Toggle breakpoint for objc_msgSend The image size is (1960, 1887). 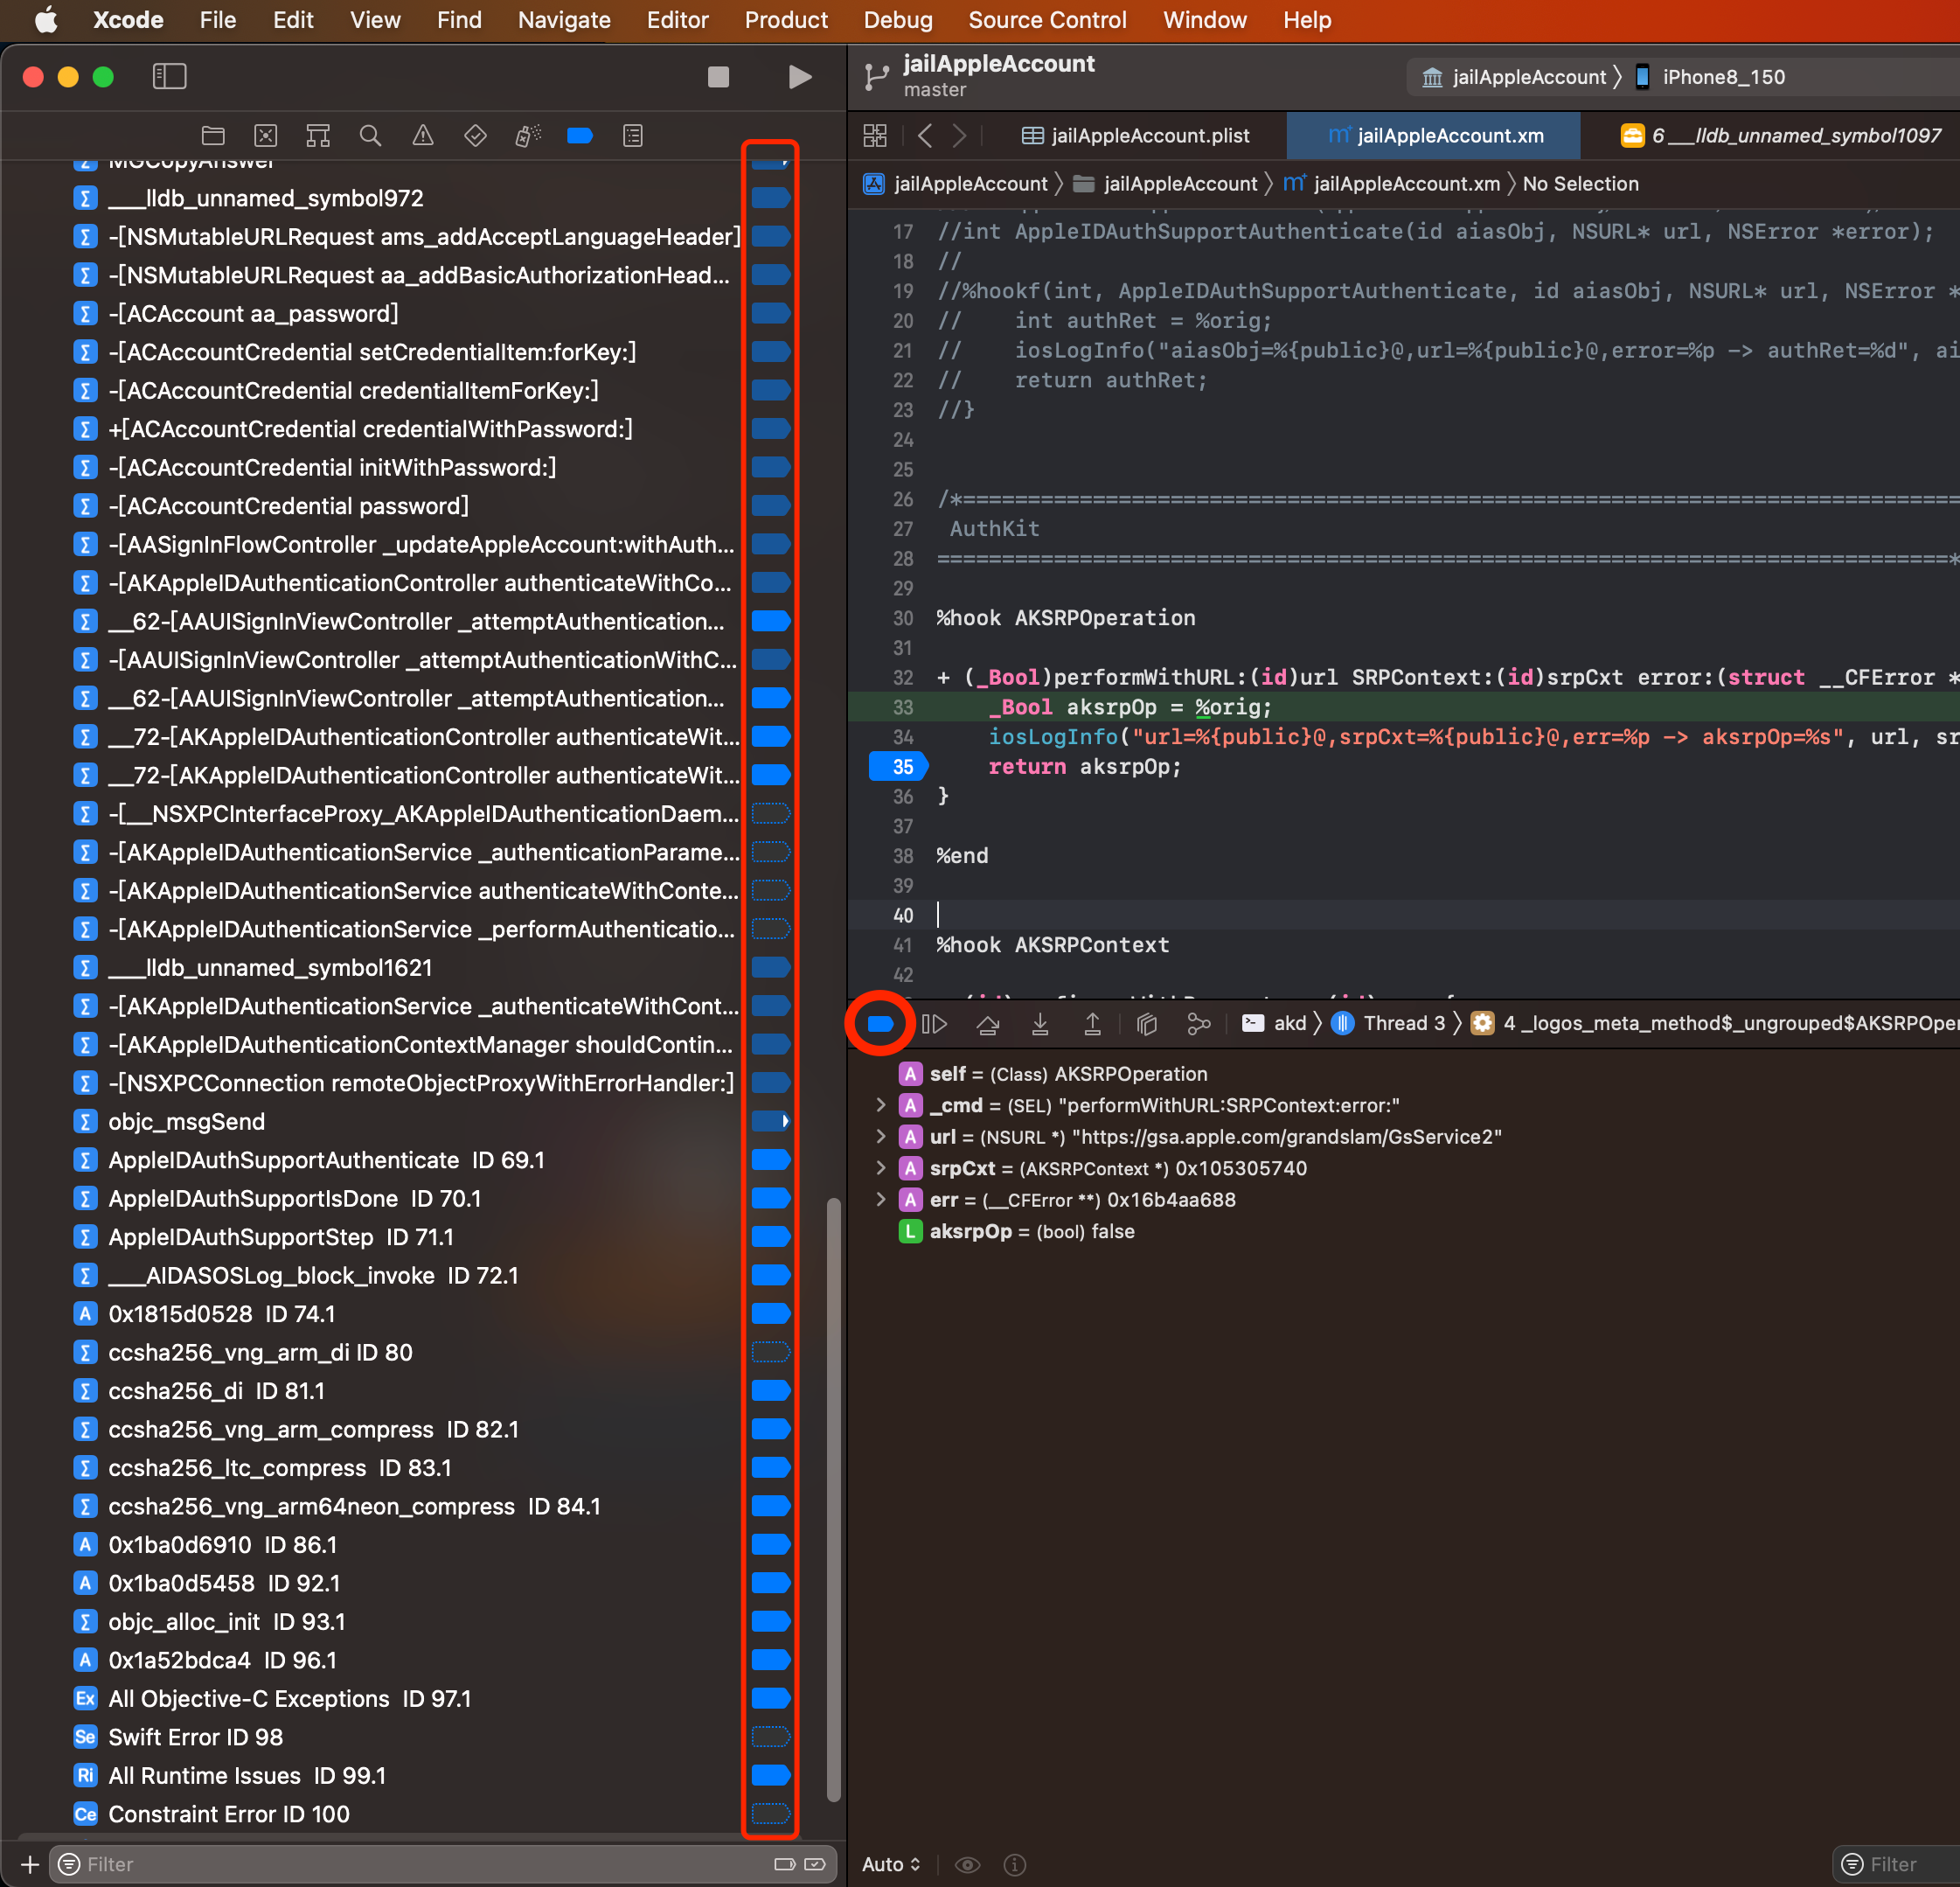771,1121
